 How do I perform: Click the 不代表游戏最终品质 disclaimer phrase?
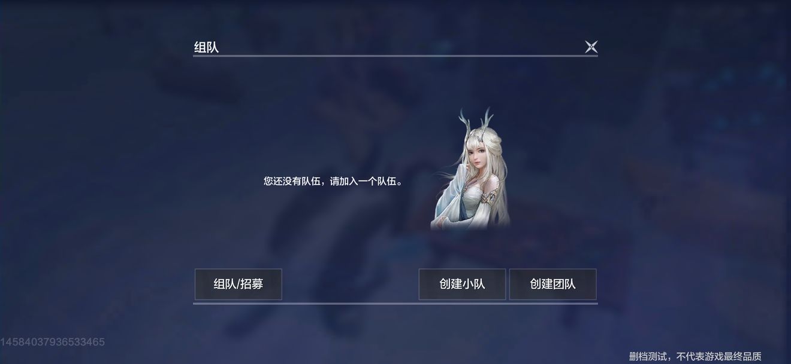[718, 356]
